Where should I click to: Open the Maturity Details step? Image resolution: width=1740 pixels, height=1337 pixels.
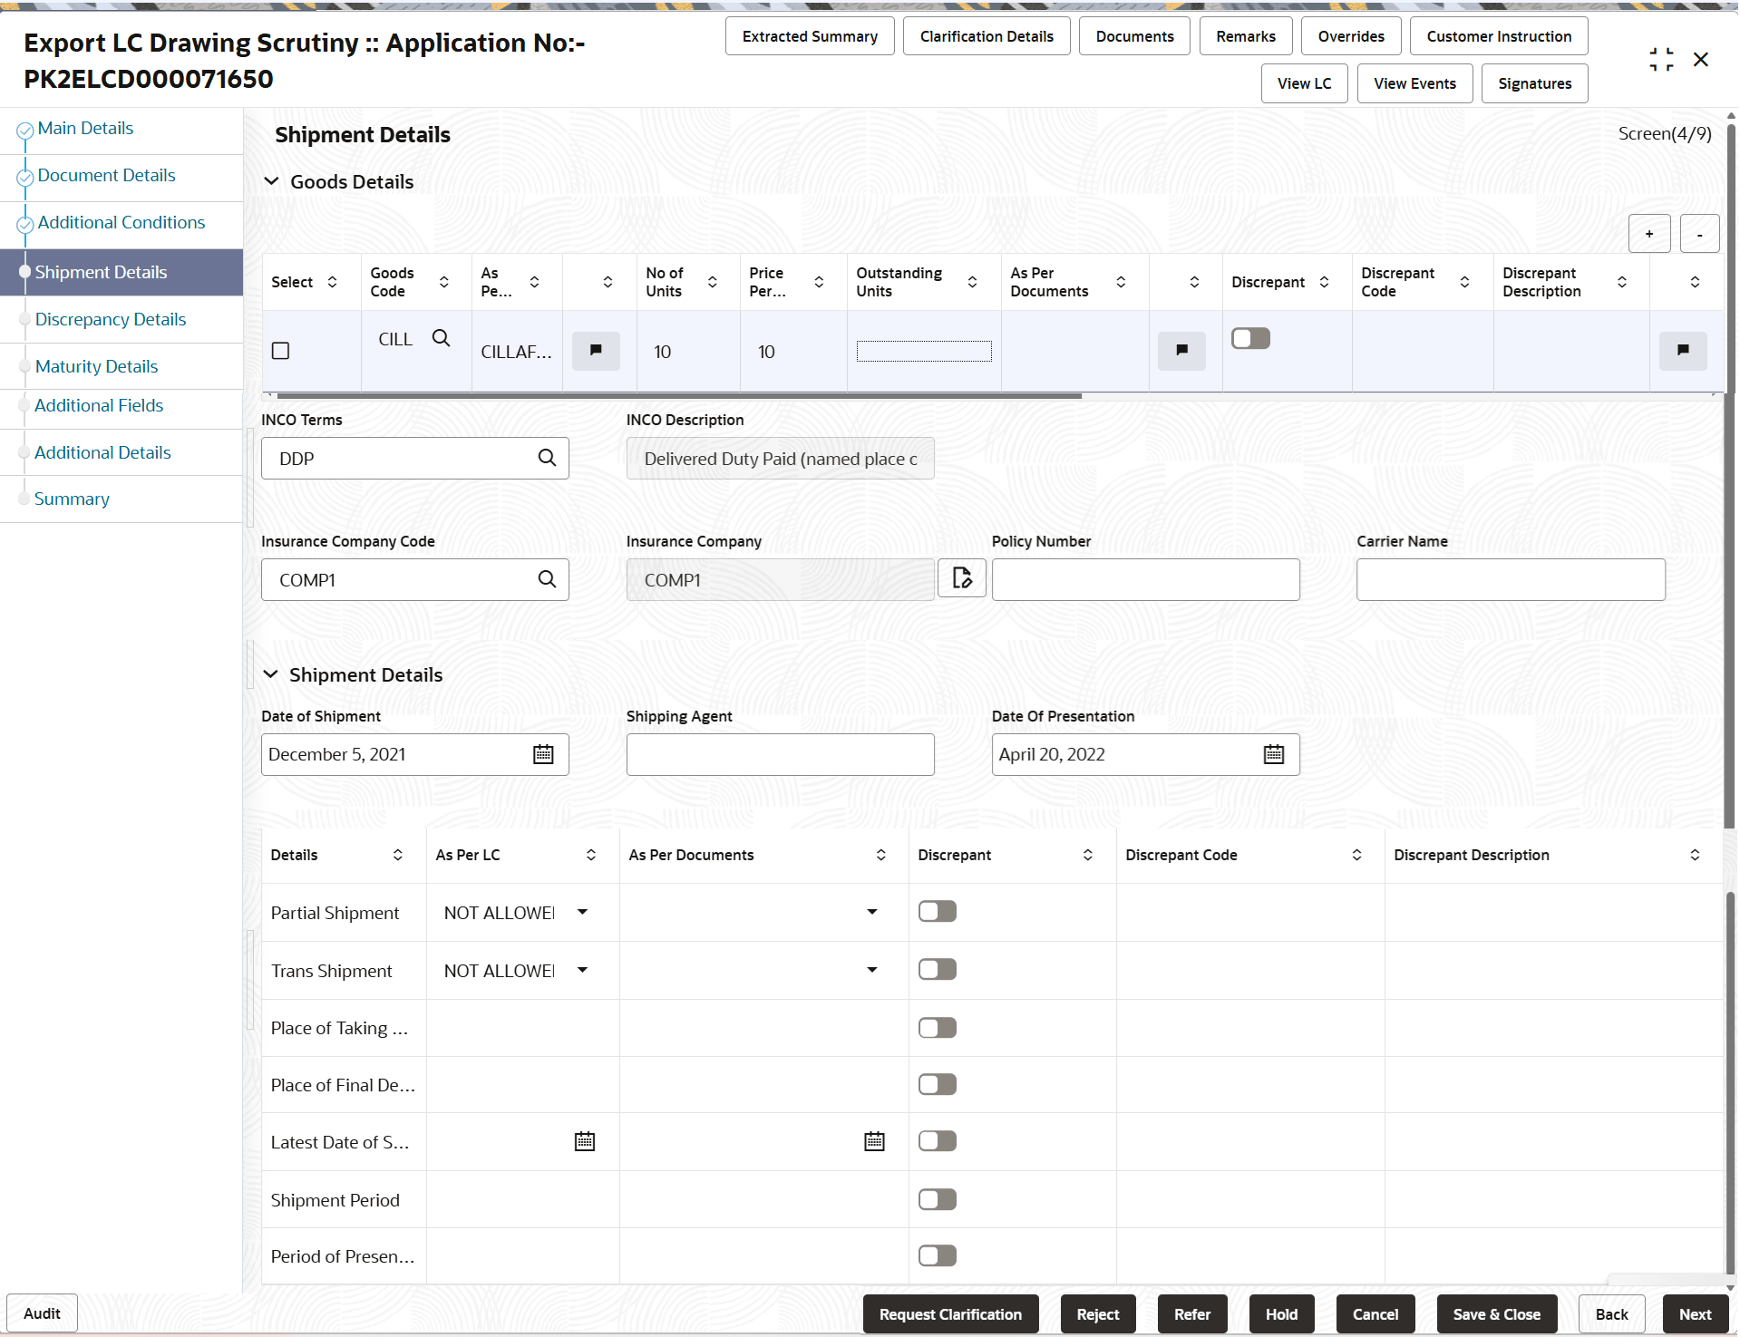[96, 367]
